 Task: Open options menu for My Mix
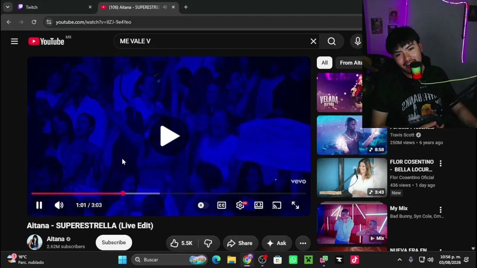440,210
